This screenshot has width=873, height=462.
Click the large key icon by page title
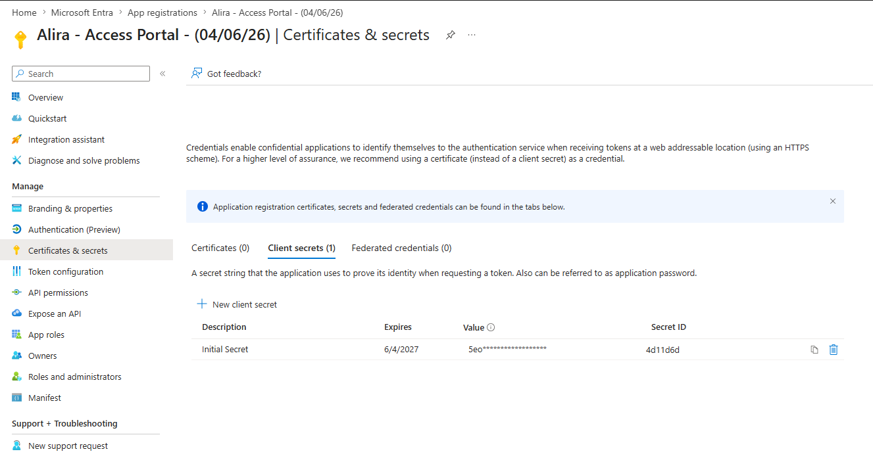click(x=20, y=39)
